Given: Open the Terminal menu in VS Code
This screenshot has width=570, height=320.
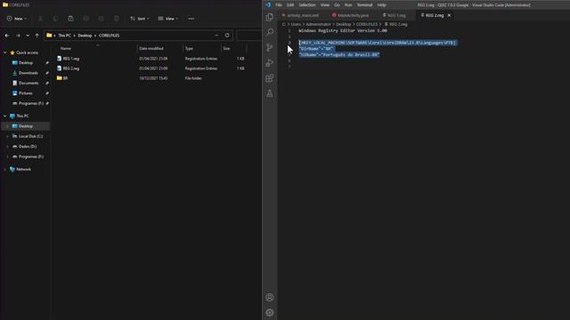Looking at the screenshot, I should (x=364, y=5).
